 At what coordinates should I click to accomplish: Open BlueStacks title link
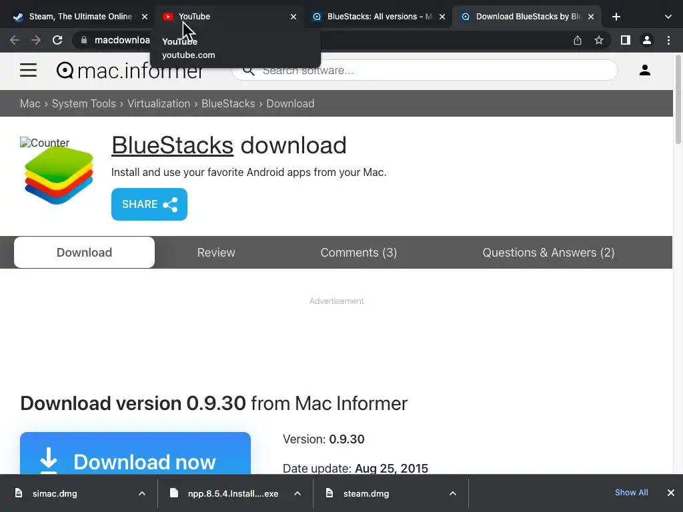173,145
